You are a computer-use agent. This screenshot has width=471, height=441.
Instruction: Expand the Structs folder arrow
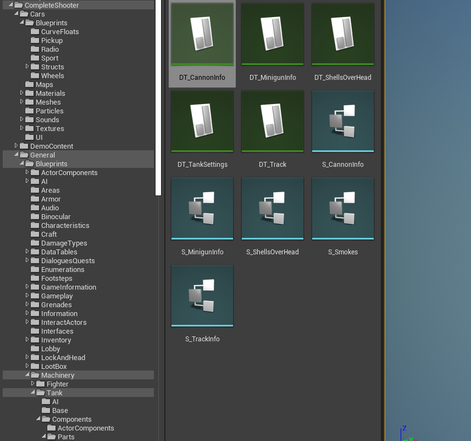(27, 66)
